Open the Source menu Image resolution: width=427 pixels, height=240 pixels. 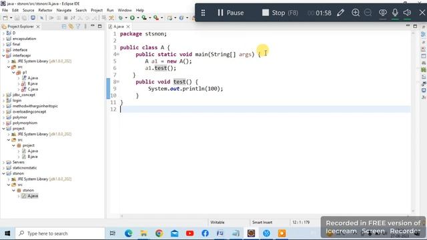[x=28, y=10]
